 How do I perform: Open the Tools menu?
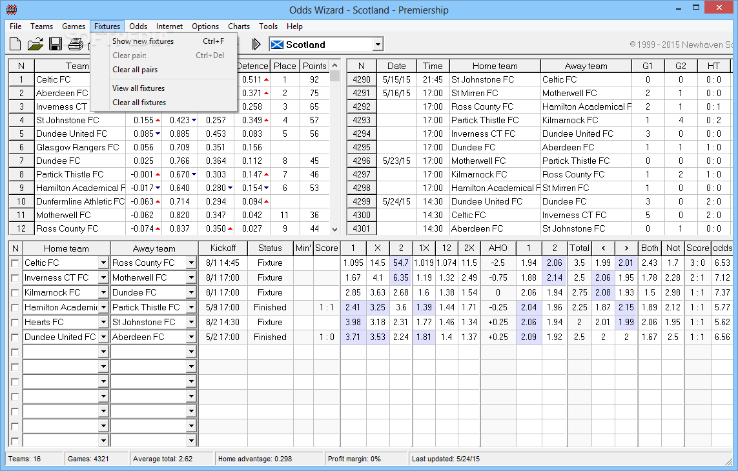269,26
